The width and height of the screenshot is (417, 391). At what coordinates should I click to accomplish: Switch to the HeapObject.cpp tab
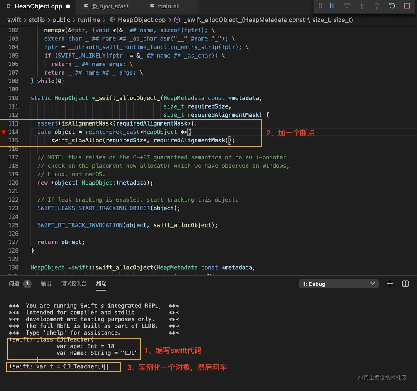pos(38,6)
